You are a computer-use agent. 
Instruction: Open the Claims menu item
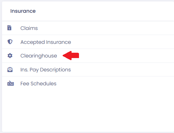pos(88,28)
